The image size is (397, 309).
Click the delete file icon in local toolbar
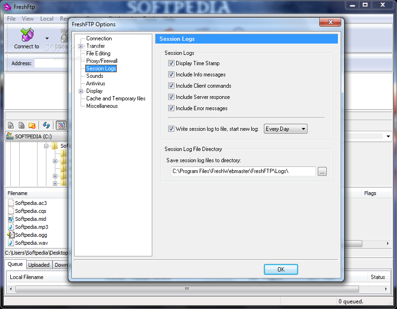pos(22,125)
